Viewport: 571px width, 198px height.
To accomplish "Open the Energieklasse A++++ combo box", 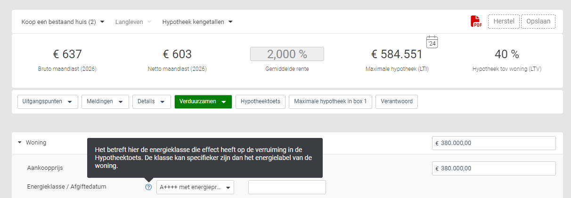I will 195,187.
